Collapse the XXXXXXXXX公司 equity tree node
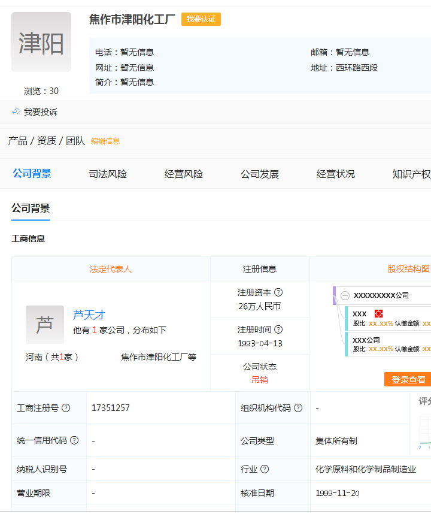The width and height of the screenshot is (431, 514). (x=345, y=295)
